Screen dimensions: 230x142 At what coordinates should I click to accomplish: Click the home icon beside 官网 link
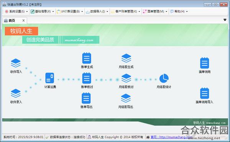(148, 137)
